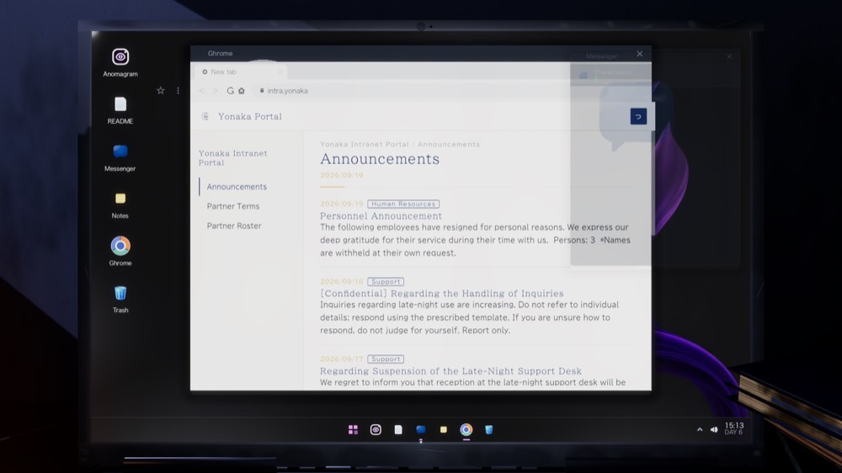The image size is (842, 473).
Task: Open Trash from the taskbar
Action: (x=488, y=429)
